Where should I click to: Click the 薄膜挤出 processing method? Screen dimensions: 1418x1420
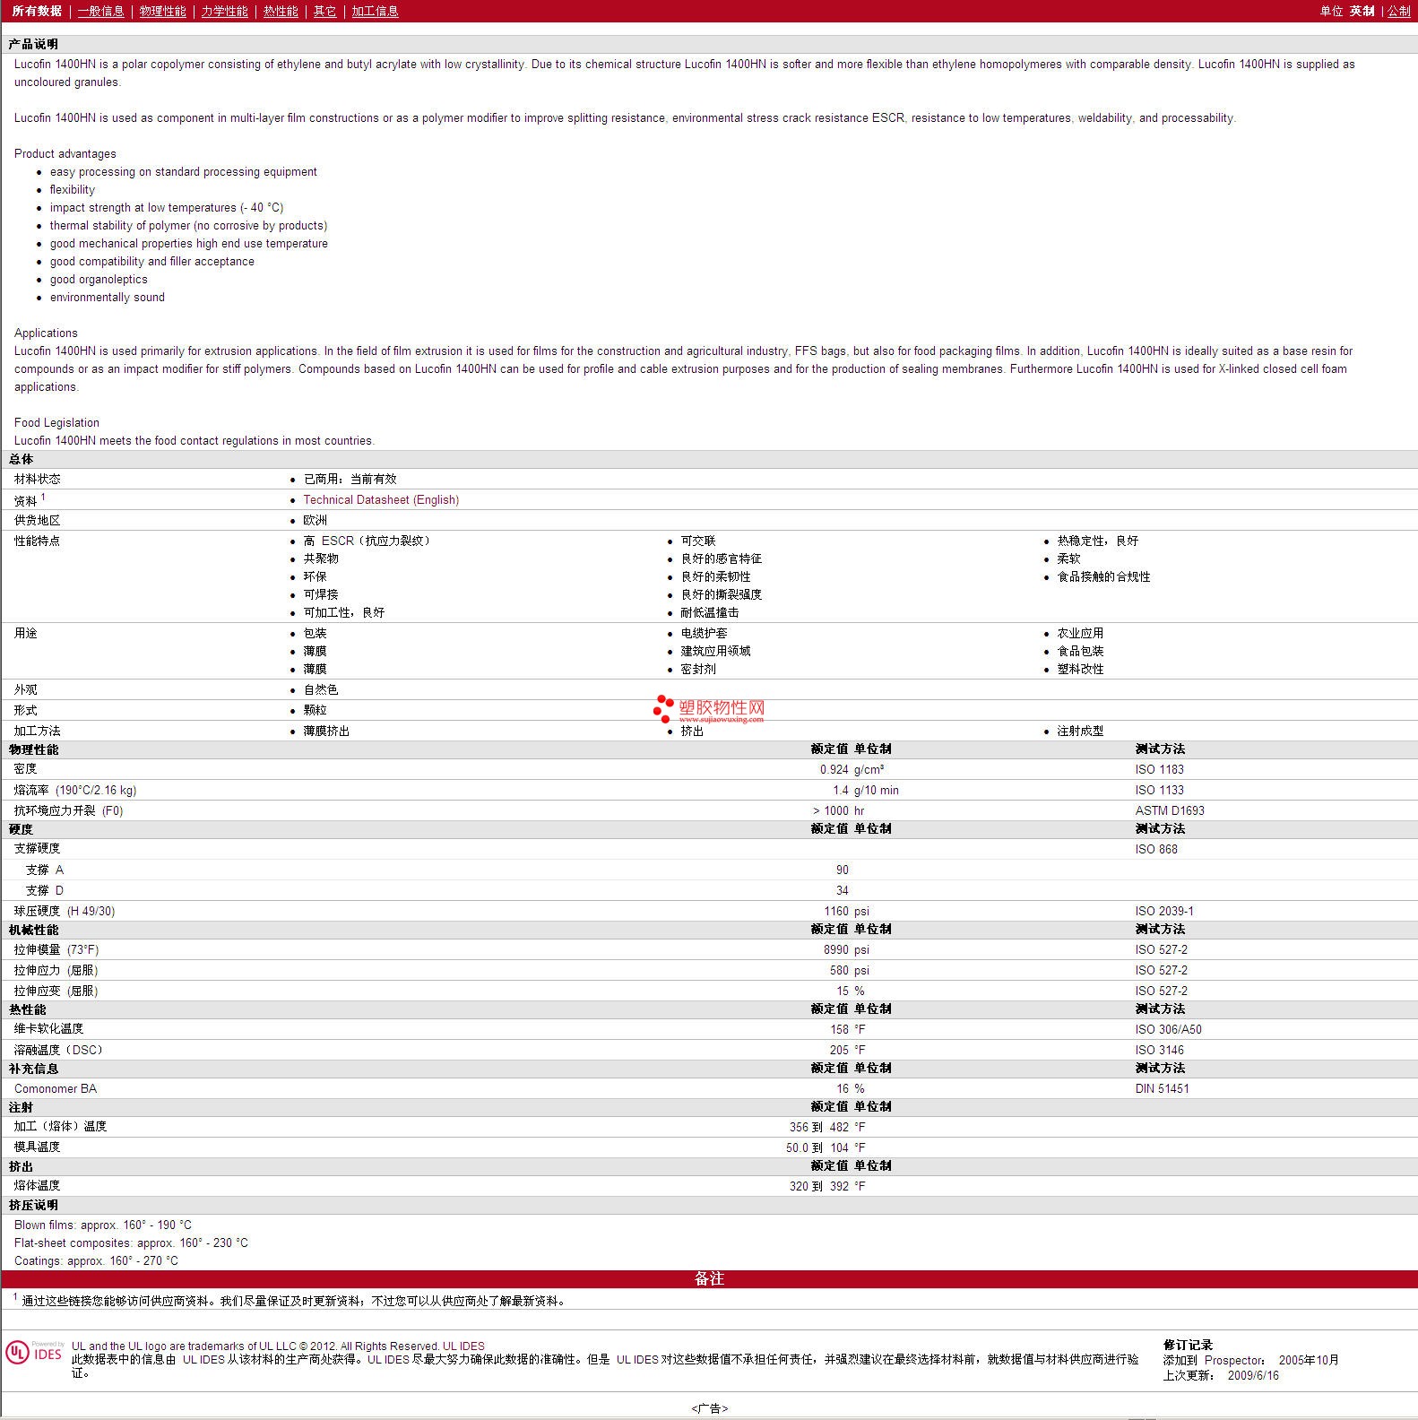tap(326, 731)
